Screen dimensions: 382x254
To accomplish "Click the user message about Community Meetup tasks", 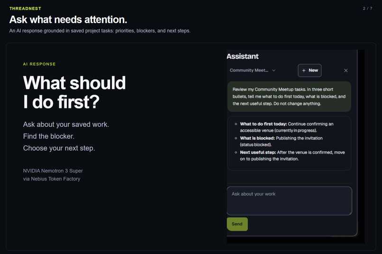I will point(289,96).
